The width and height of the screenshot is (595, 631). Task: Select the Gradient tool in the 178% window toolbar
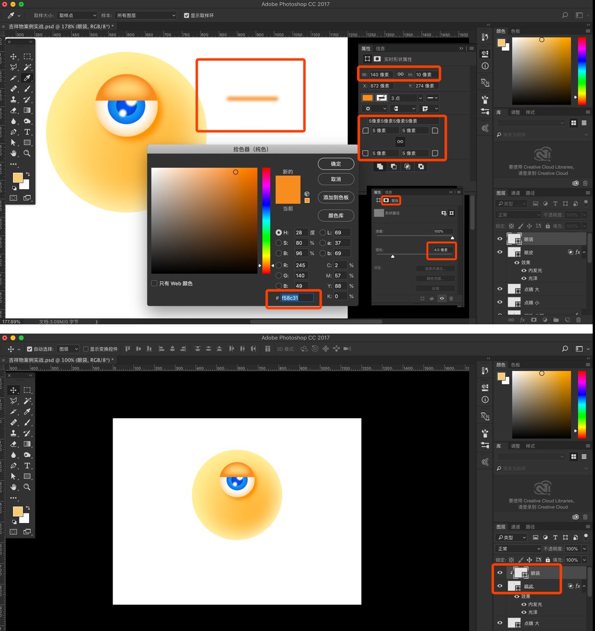coord(27,110)
